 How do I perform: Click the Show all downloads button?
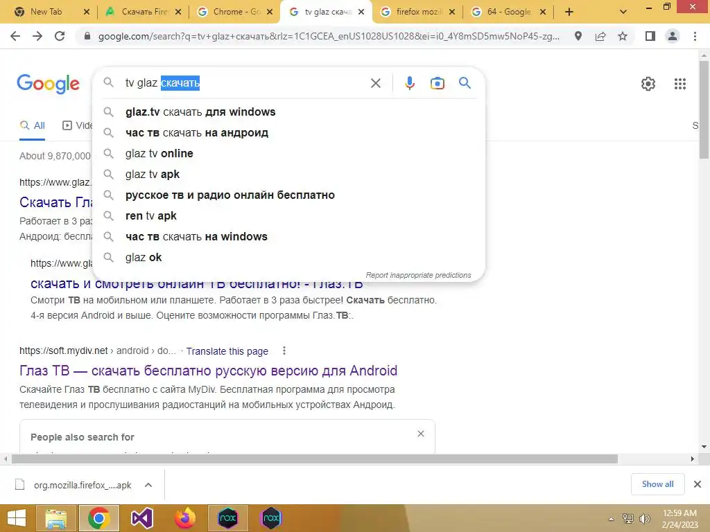[657, 484]
